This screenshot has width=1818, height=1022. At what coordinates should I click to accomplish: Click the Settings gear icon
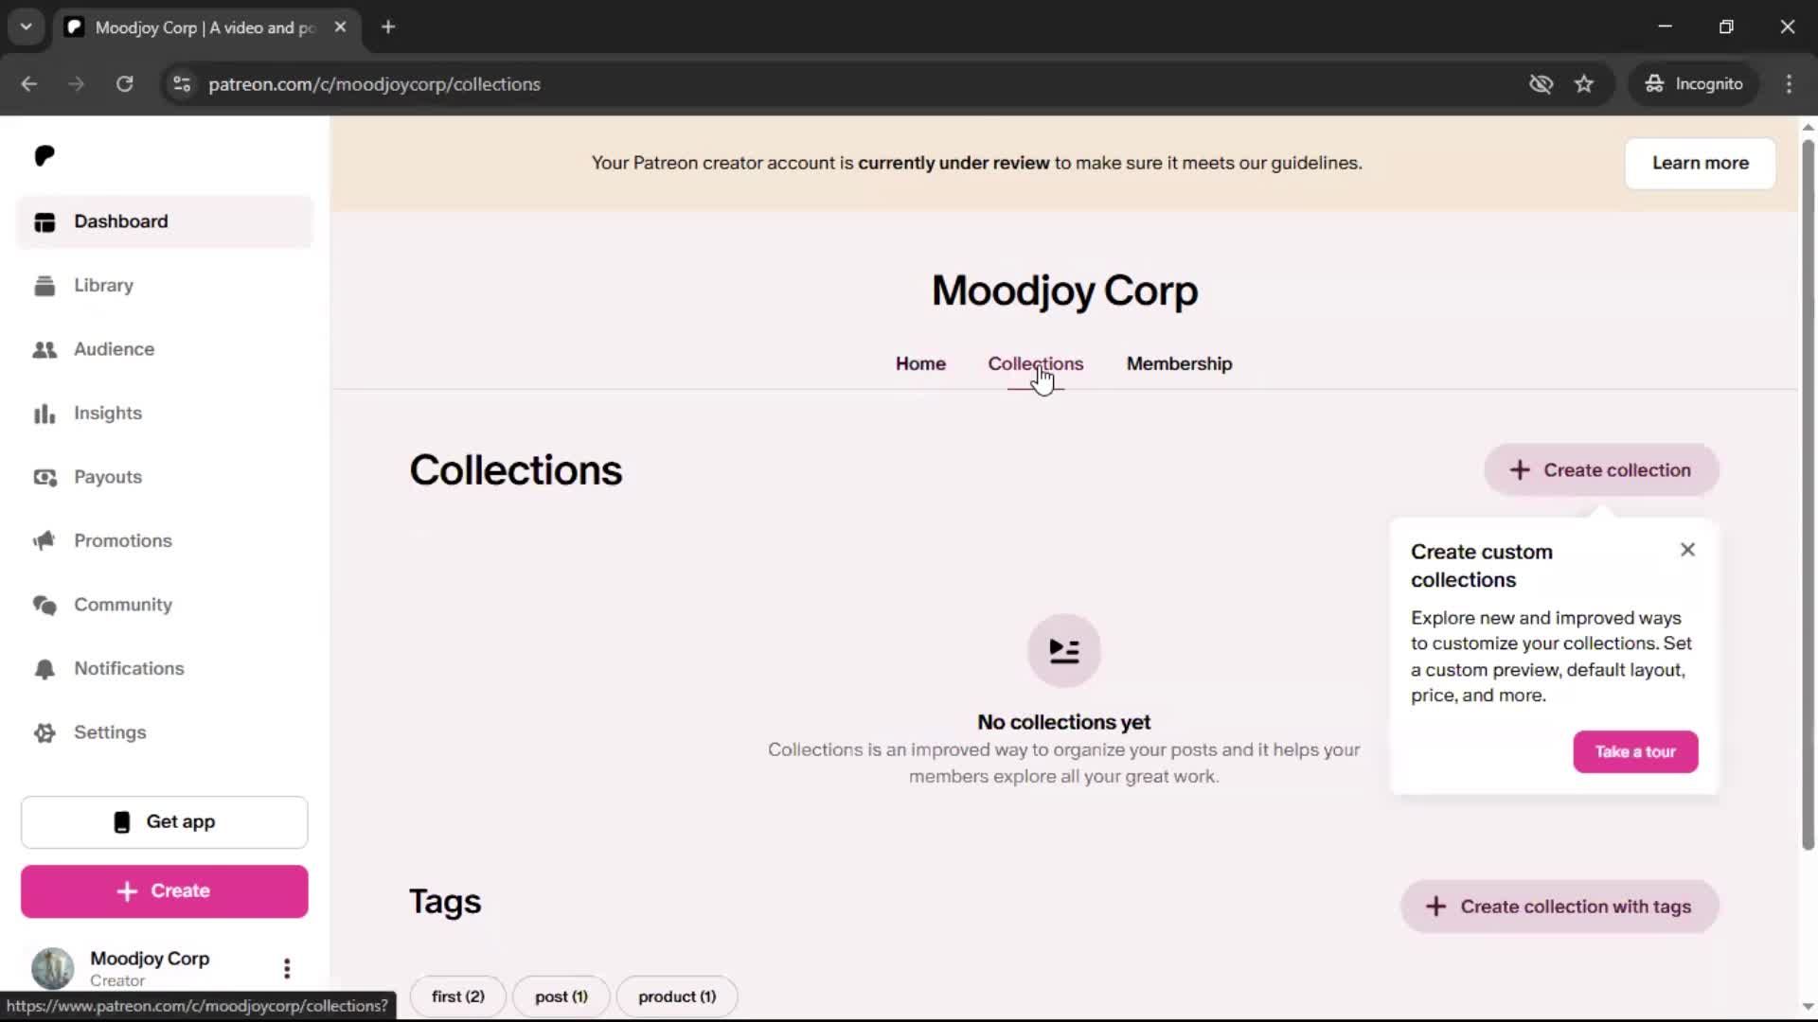pyautogui.click(x=45, y=732)
